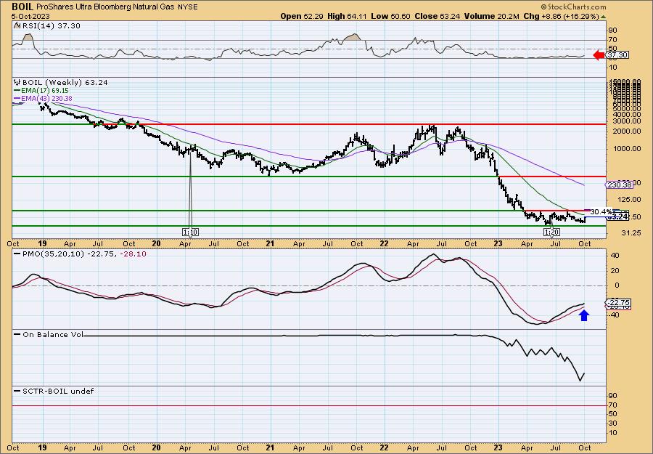The height and width of the screenshot is (454, 653).
Task: Select the EMA(17) 69.15 legend text
Action: pyautogui.click(x=46, y=91)
